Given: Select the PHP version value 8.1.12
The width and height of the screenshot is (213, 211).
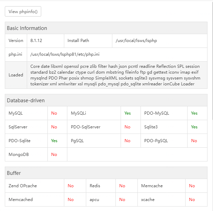Looking at the screenshot, I should (x=37, y=41).
